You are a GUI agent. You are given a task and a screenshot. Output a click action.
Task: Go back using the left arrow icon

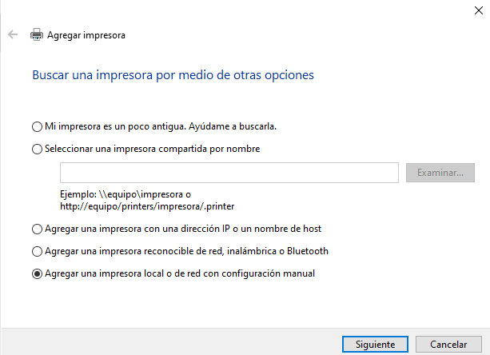tap(13, 34)
